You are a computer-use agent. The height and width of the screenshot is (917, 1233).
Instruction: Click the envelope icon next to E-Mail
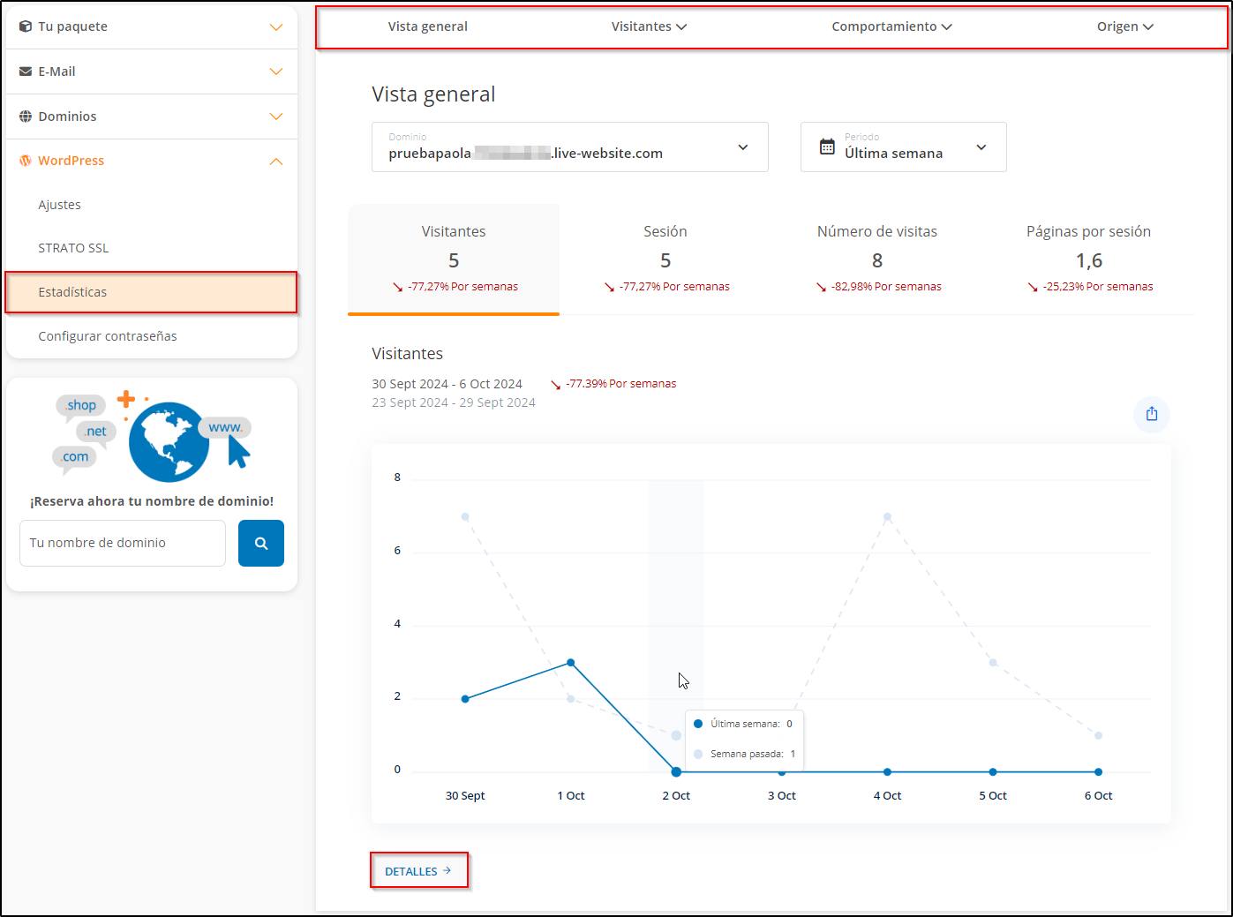26,71
